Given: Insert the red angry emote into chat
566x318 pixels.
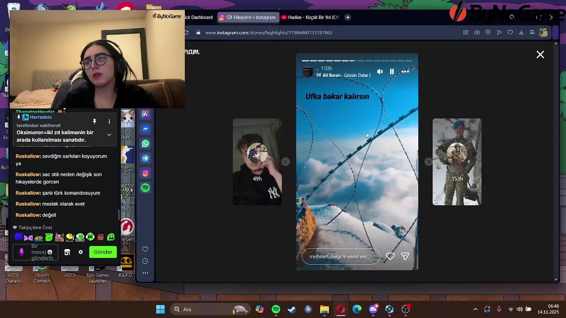Looking at the screenshot, I should point(100,237).
